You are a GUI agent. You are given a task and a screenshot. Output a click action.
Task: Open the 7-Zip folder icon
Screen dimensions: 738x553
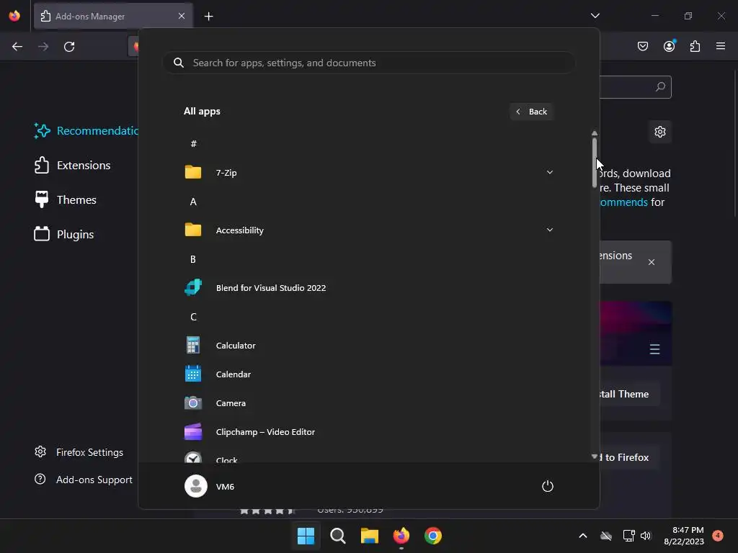point(193,173)
